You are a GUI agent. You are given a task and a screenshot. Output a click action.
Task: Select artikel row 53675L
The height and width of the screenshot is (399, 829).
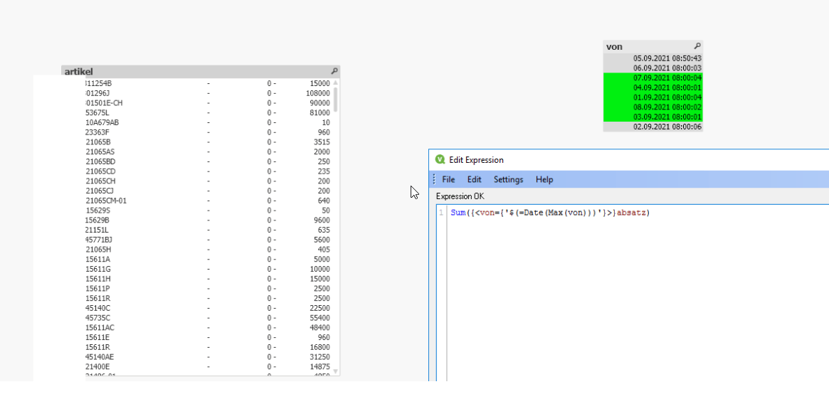click(208, 113)
